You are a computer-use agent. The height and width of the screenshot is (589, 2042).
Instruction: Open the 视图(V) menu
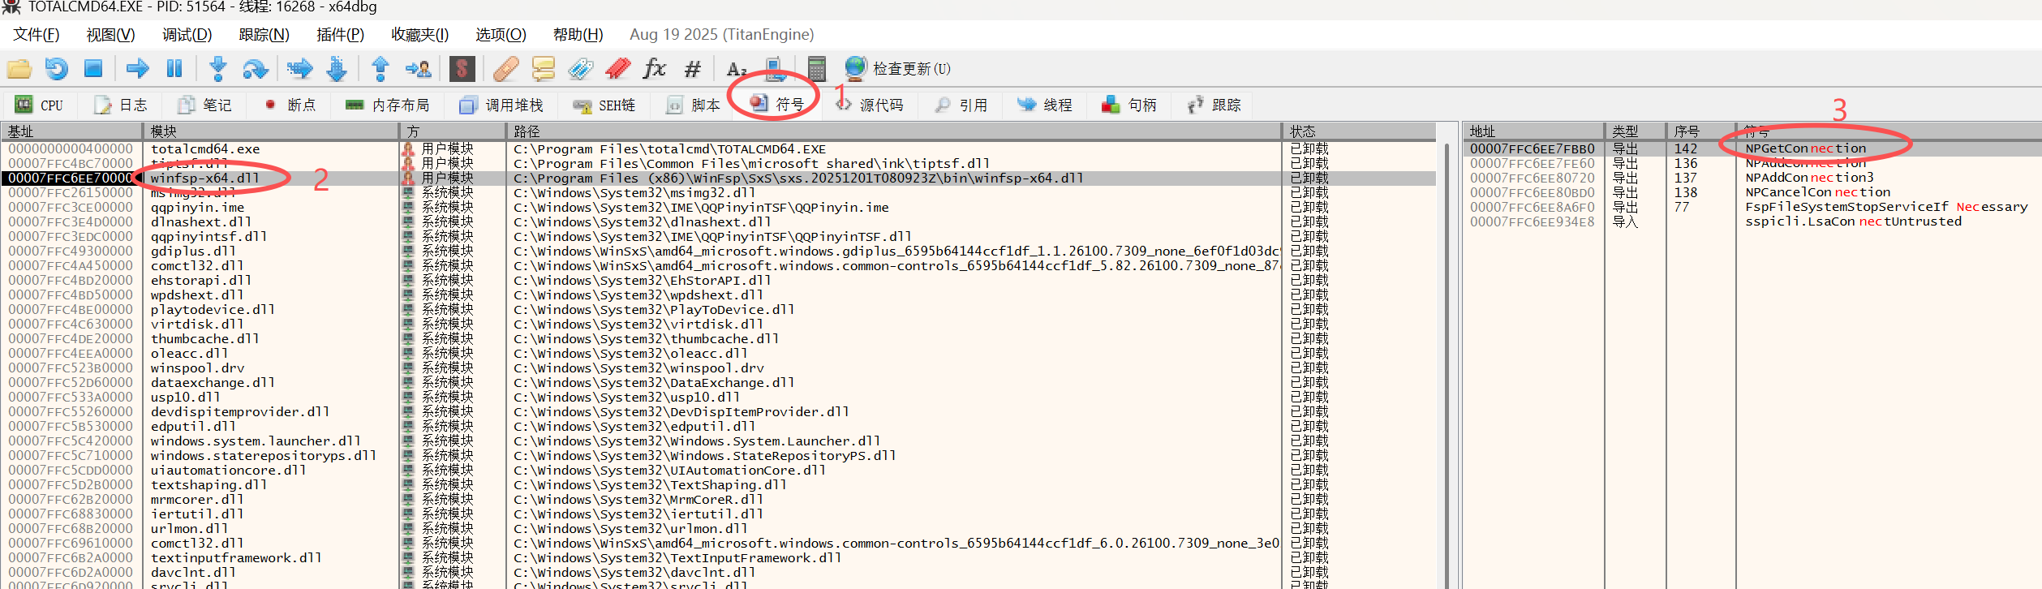coord(110,34)
